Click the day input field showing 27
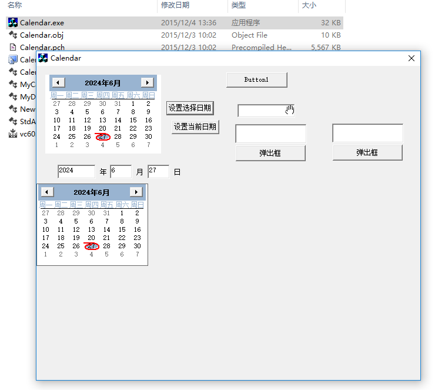 point(158,171)
